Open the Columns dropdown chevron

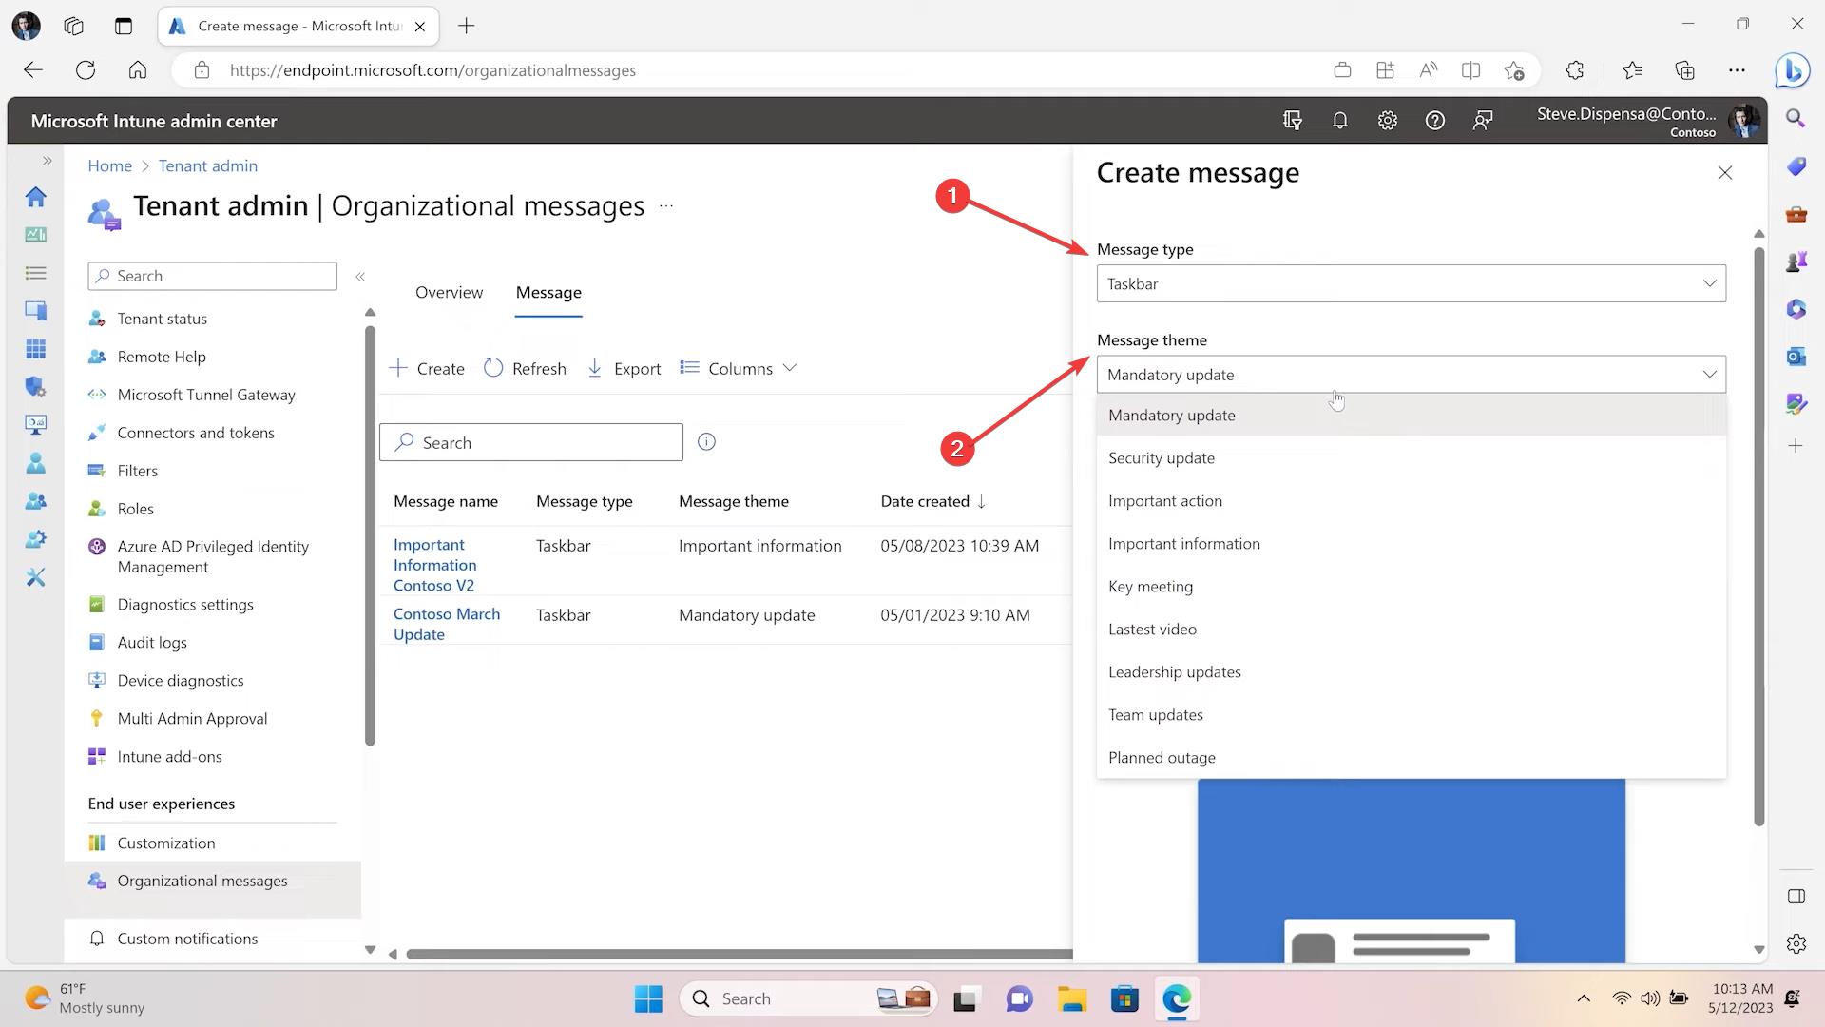point(789,369)
